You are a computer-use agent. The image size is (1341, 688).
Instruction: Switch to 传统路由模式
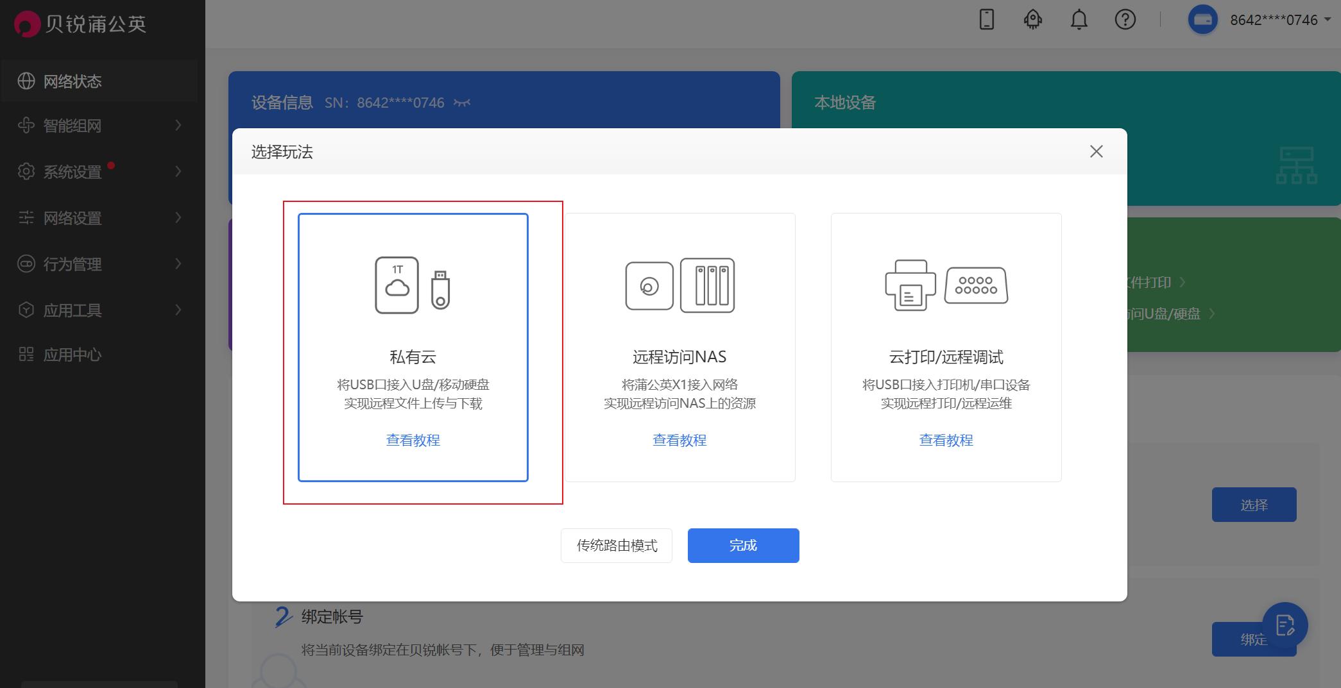point(616,545)
